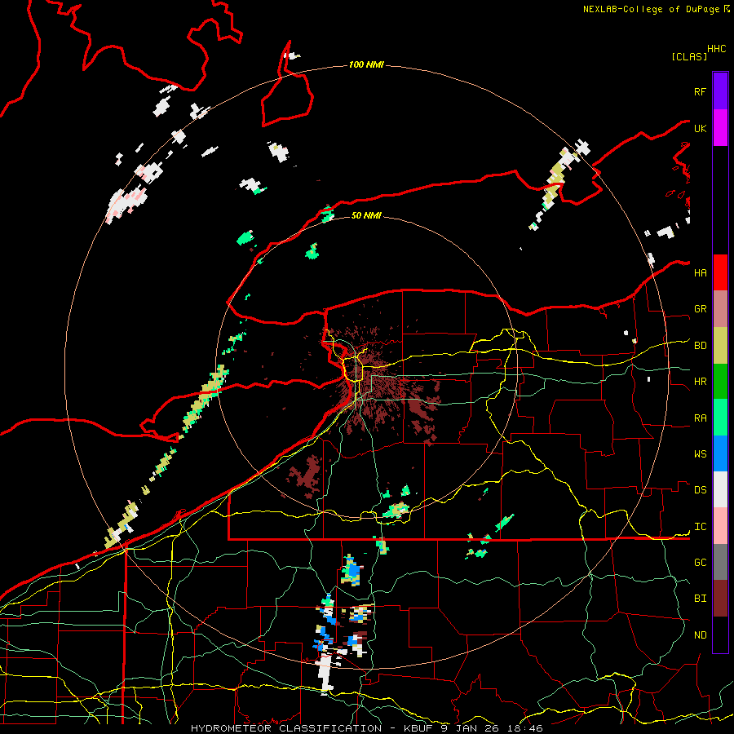Click the BI legend label
734x734 pixels.
(701, 599)
